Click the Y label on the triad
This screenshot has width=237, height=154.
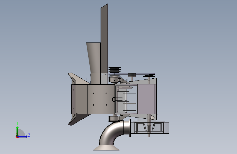(17, 123)
